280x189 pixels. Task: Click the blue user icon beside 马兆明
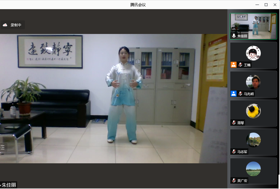pos(234,94)
